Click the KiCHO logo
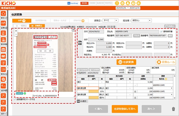This screenshot has height=116, width=179. (x=9, y=3)
